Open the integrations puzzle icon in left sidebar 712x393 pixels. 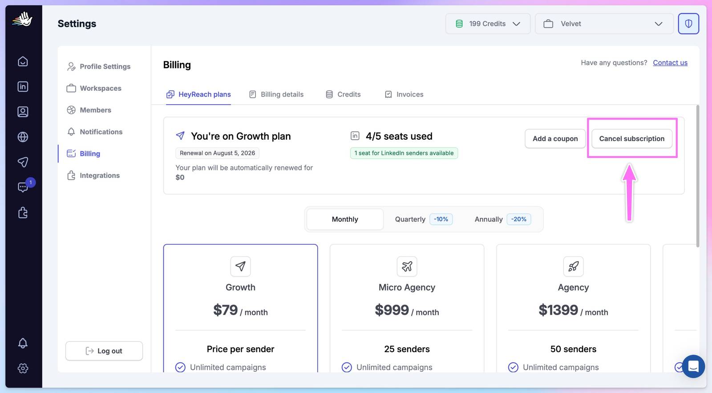point(23,213)
